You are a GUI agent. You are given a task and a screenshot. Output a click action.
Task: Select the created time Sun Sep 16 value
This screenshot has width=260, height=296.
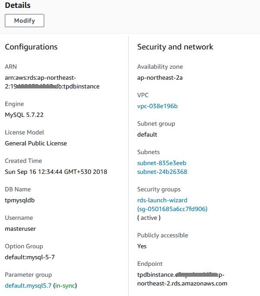pyautogui.click(x=56, y=172)
